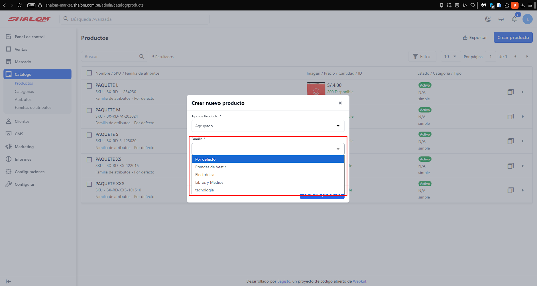Click the search magnifier in Buscar field
This screenshot has width=537, height=286.
pyautogui.click(x=142, y=57)
